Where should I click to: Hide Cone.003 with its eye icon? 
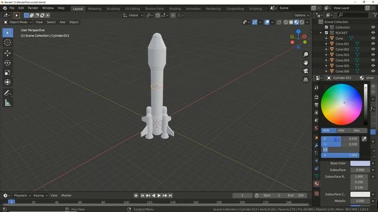(373, 55)
